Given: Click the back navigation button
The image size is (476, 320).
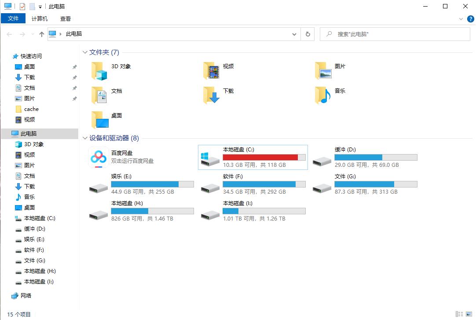Looking at the screenshot, I should [x=9, y=34].
